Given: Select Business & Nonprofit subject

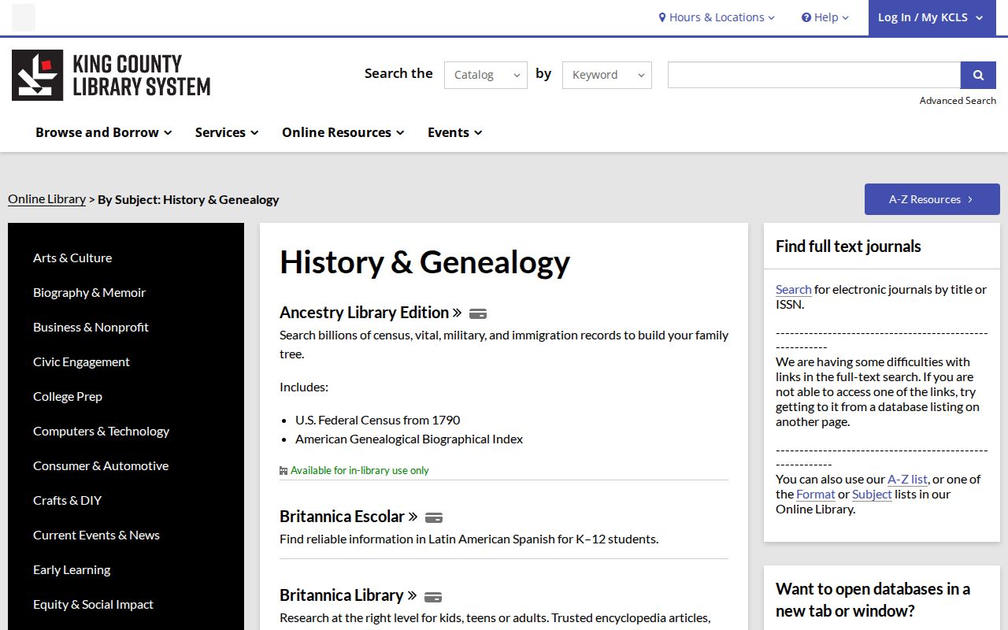Looking at the screenshot, I should [x=91, y=327].
